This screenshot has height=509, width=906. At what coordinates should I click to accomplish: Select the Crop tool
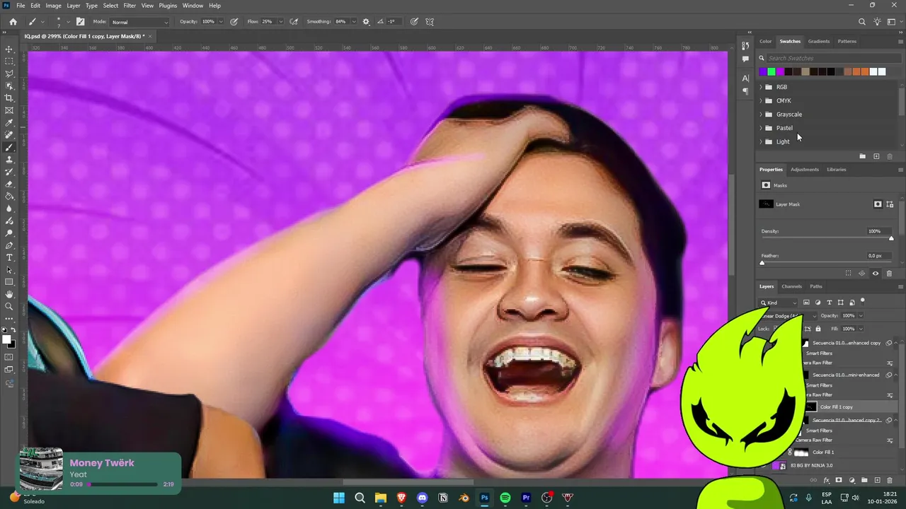tap(9, 98)
